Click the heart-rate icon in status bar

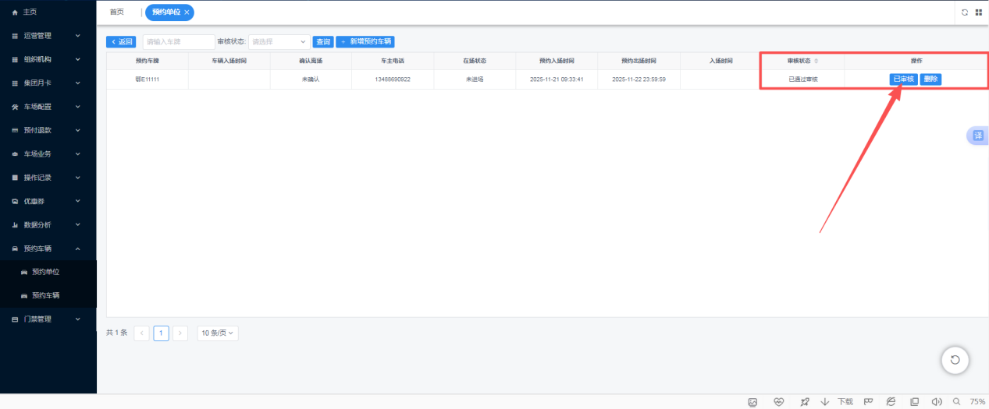point(778,402)
